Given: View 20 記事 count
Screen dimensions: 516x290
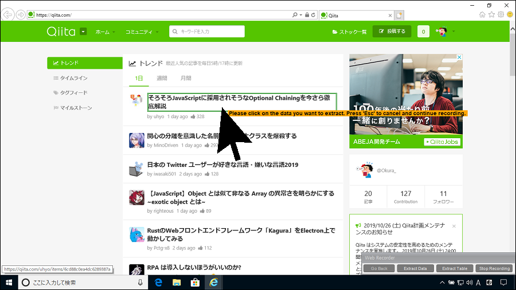Looking at the screenshot, I should (x=368, y=197).
